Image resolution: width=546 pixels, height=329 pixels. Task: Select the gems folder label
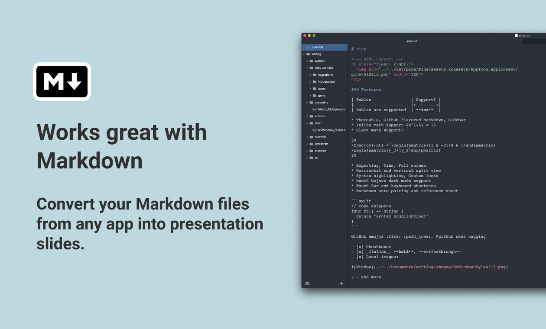(322, 96)
